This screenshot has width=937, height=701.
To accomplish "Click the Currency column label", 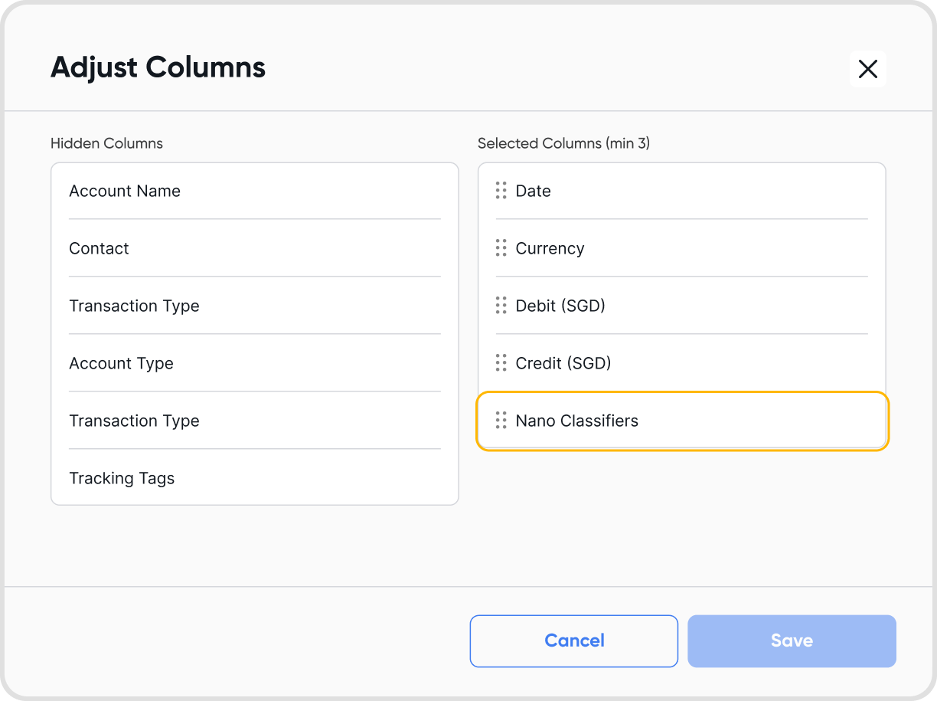I will [x=550, y=248].
